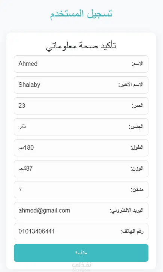
Task: Click the تسجيل المستخدم page title
Action: [x=81, y=14]
